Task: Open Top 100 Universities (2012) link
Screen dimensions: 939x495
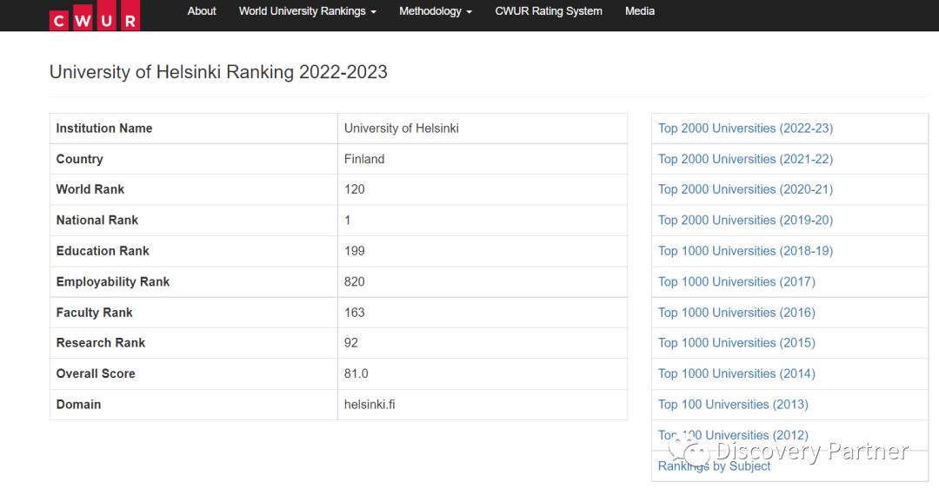Action: (733, 435)
